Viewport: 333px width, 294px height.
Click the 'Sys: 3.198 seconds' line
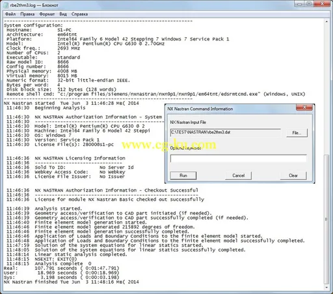coord(62,278)
